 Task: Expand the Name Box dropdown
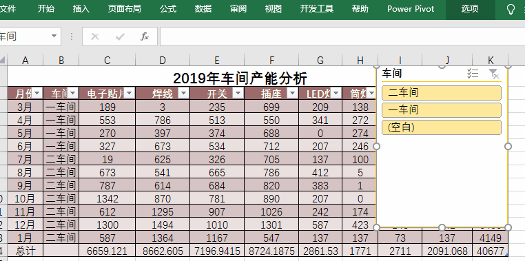(54, 36)
